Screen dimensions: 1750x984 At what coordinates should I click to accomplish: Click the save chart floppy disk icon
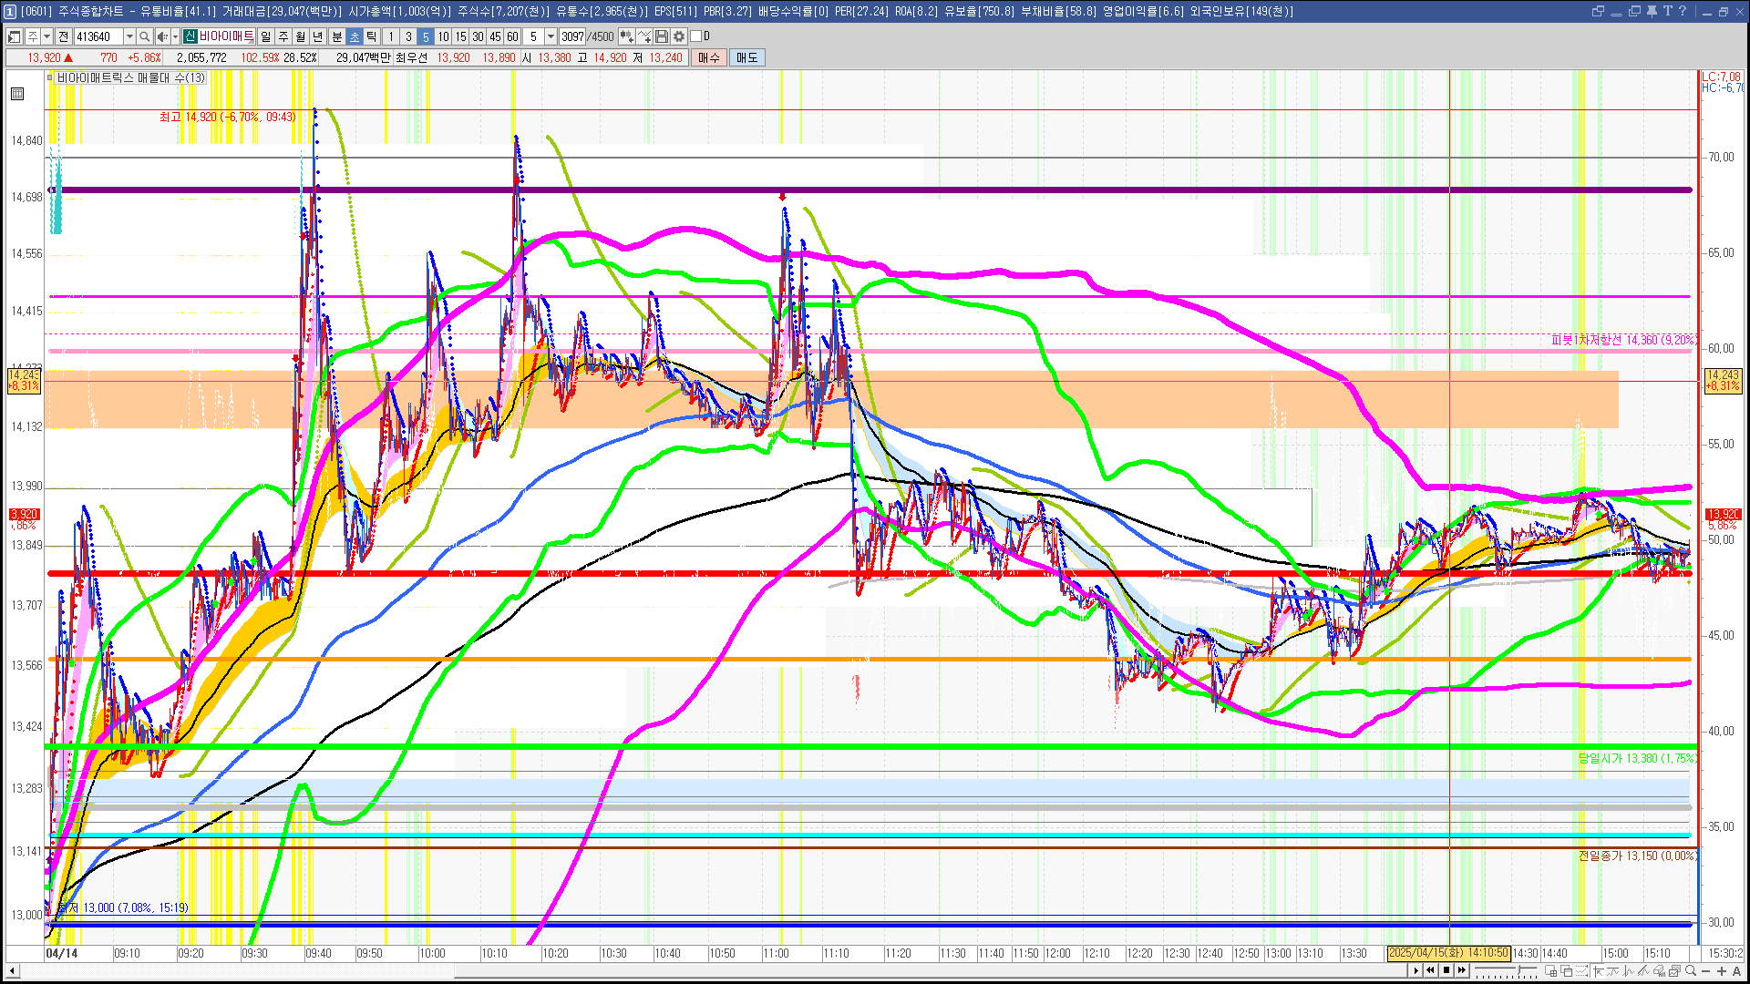pyautogui.click(x=662, y=36)
